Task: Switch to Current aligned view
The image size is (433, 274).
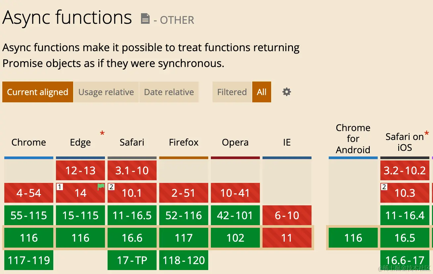Action: point(38,92)
